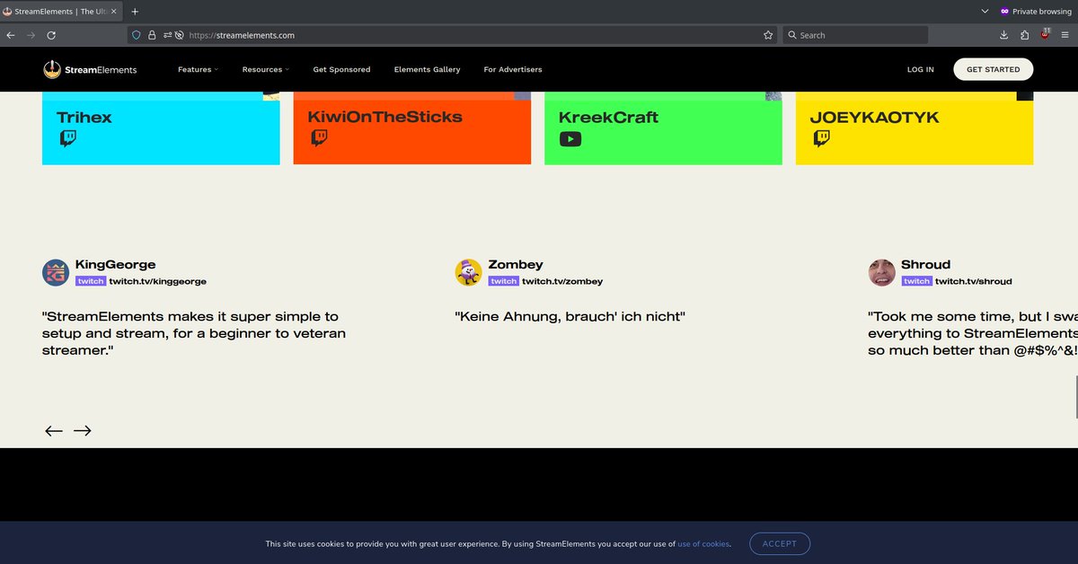Click the tracking protection shield icon
Viewport: 1078px width, 564px height.
pos(137,35)
